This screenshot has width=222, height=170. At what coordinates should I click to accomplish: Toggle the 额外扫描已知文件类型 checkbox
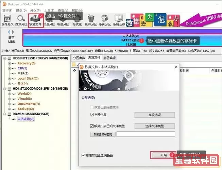point(92,126)
